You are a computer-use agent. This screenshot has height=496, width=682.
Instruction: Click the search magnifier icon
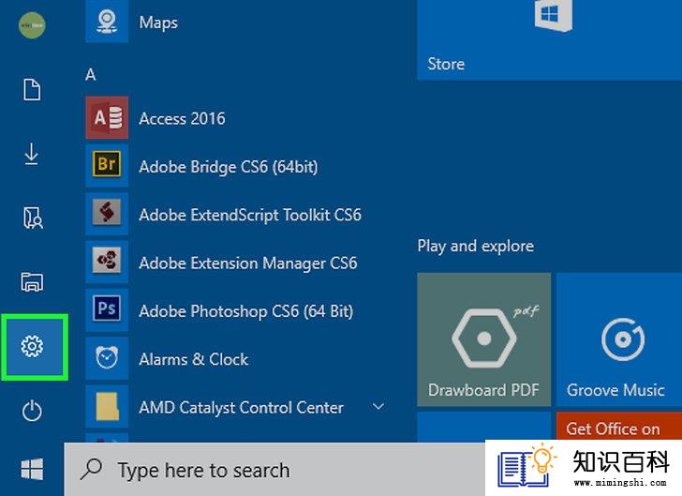tap(92, 469)
